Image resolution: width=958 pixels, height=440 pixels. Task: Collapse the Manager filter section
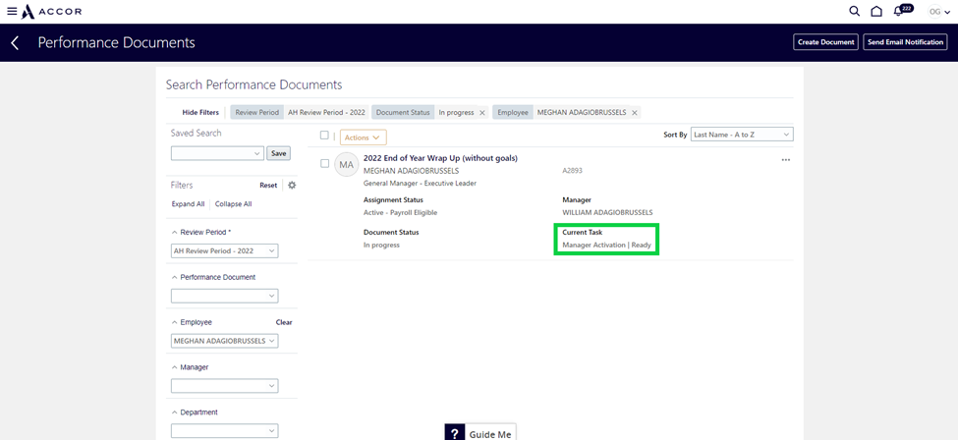tap(175, 367)
